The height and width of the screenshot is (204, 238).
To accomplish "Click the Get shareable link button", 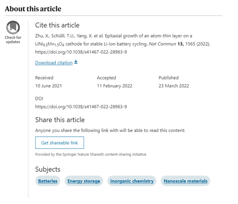I will click(59, 143).
